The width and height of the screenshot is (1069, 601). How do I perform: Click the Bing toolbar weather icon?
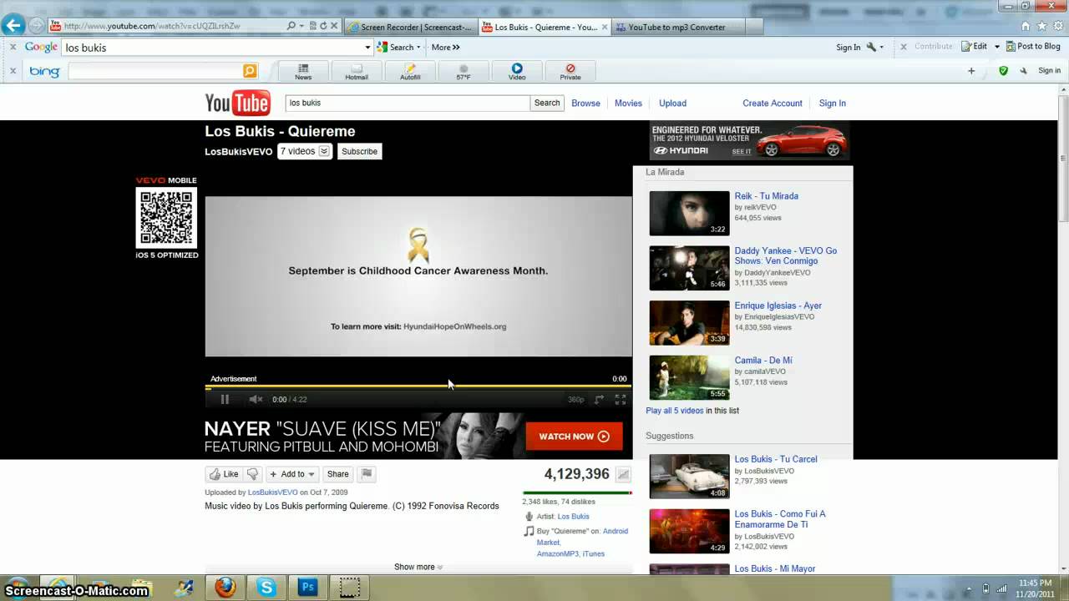(x=464, y=71)
